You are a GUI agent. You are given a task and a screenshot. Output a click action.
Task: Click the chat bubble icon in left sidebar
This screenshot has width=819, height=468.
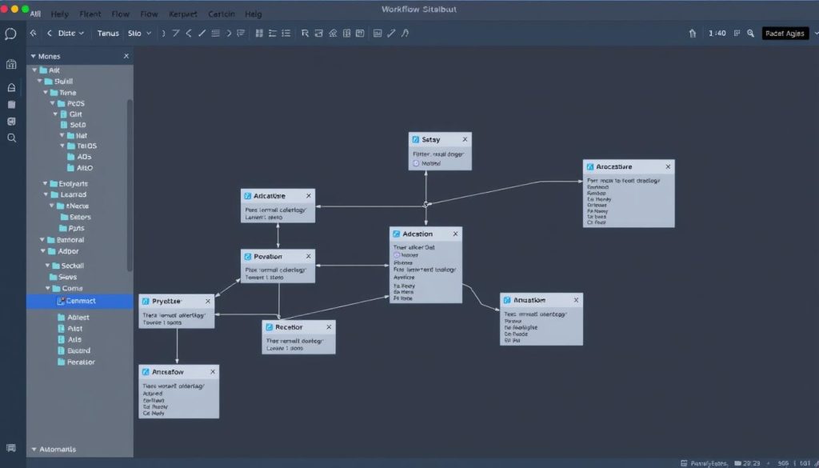pos(10,35)
